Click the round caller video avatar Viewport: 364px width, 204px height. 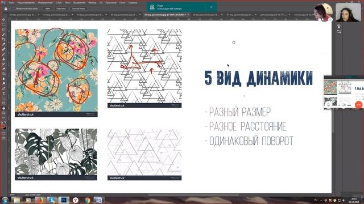tap(323, 12)
